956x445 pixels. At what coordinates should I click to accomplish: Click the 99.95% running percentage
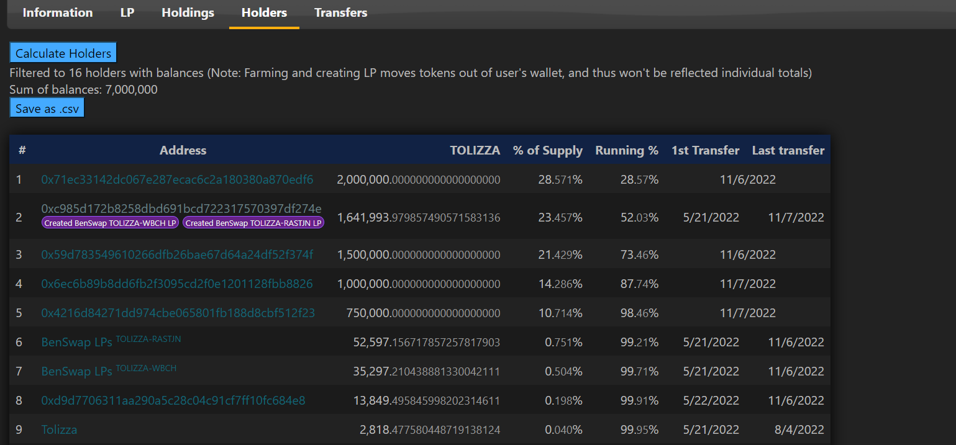[x=639, y=429]
